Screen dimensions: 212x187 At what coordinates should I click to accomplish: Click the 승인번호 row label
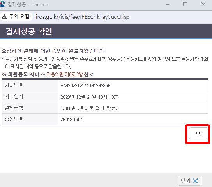pyautogui.click(x=14, y=119)
